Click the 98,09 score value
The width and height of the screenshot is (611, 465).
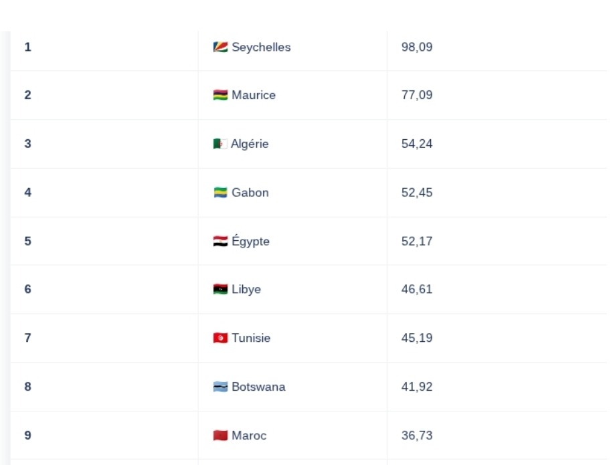pos(417,48)
